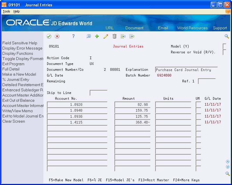Image resolution: width=232 pixels, height=185 pixels.
Task: Click F6=% JE function key
Action: pos(95,180)
